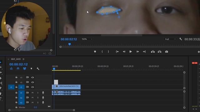Open MVI_8431 sequence panel menu

(23, 59)
